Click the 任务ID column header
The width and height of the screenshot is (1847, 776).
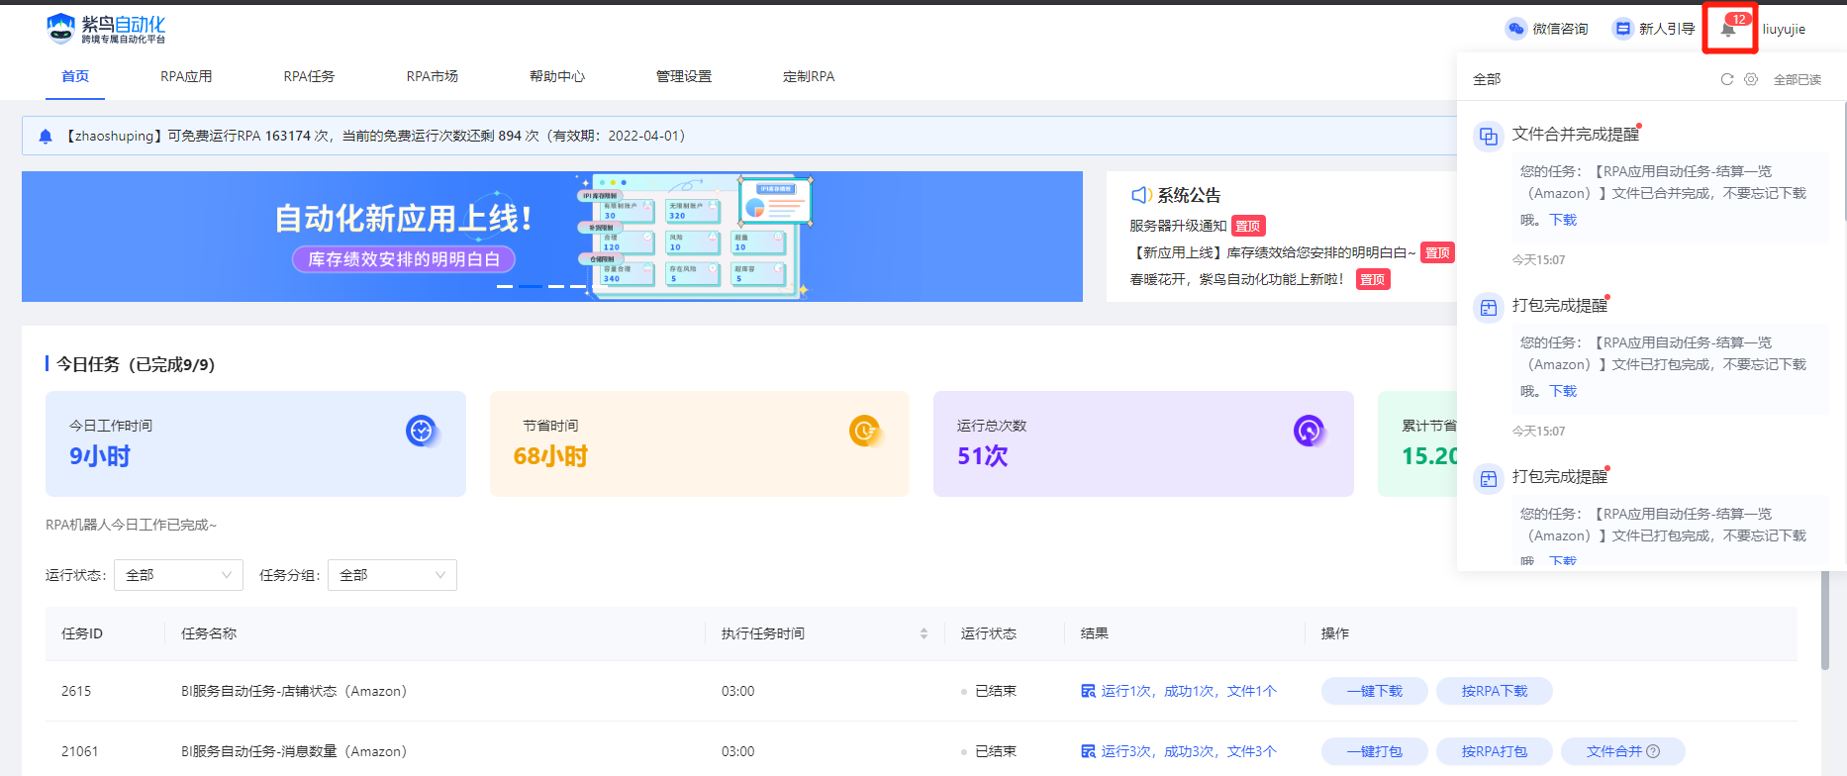tap(82, 633)
